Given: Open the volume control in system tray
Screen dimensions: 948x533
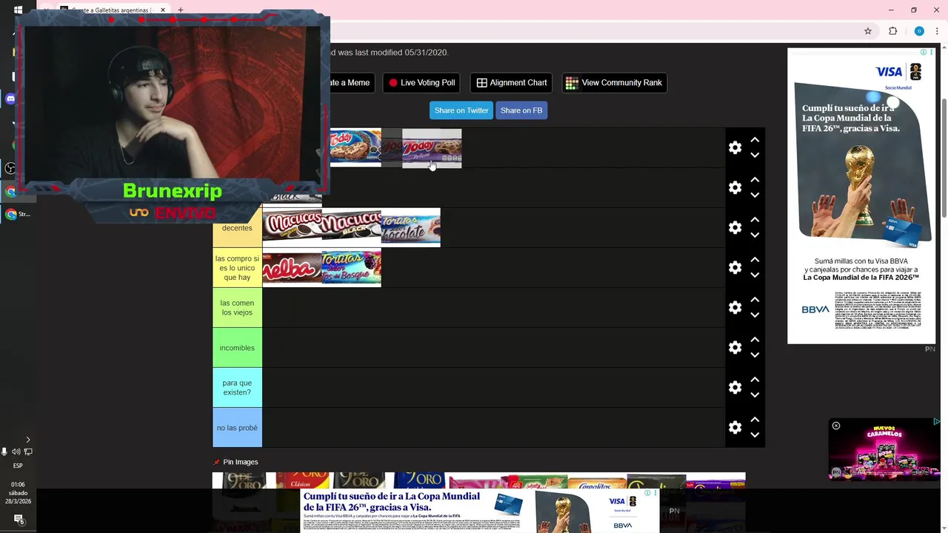Looking at the screenshot, I should [16, 452].
